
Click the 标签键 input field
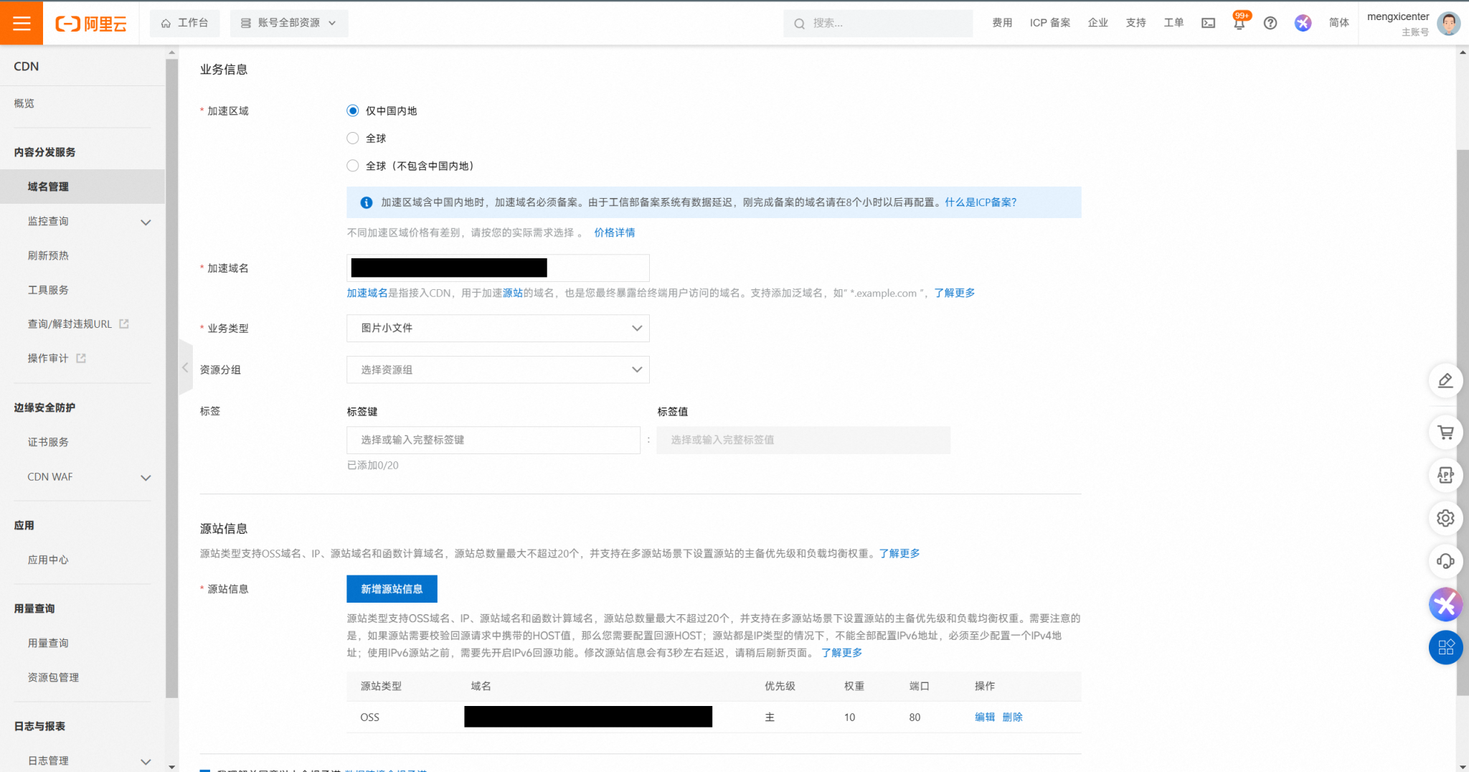(493, 440)
